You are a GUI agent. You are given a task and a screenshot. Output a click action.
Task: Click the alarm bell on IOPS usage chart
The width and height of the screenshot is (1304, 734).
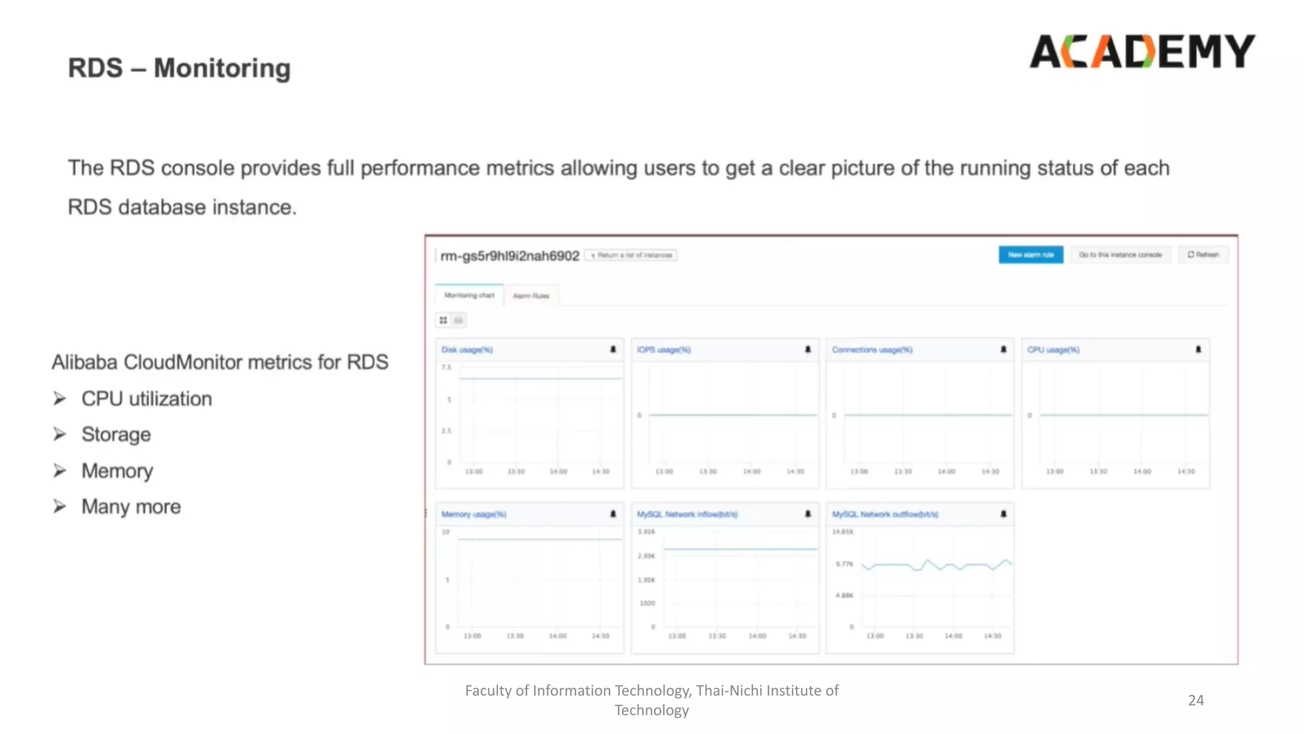click(808, 349)
